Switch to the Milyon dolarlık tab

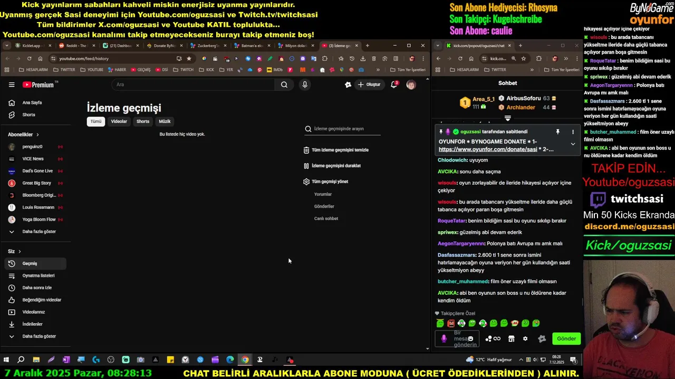[x=295, y=46]
